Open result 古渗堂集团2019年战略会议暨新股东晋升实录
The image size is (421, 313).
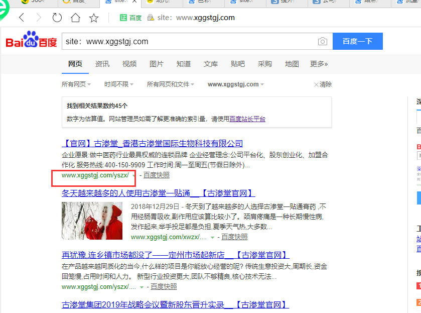[x=175, y=304]
